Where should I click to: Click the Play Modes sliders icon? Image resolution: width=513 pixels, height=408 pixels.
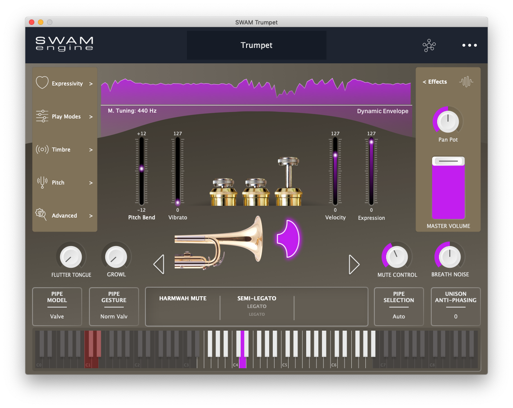pos(42,116)
